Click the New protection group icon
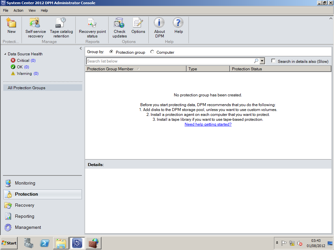The width and height of the screenshot is (334, 250). [11, 23]
